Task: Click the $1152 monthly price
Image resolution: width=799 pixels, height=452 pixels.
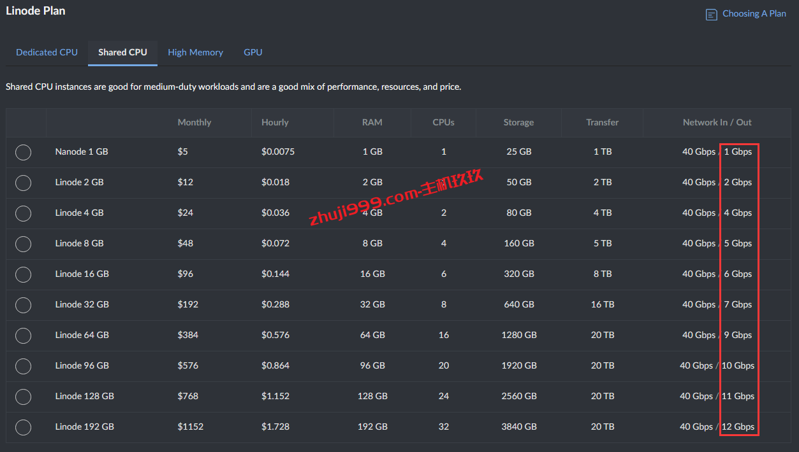Action: (191, 427)
